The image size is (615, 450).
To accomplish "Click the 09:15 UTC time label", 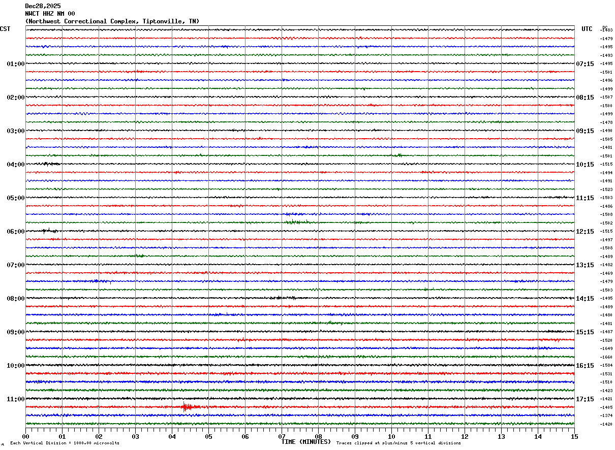I will pyautogui.click(x=585, y=131).
